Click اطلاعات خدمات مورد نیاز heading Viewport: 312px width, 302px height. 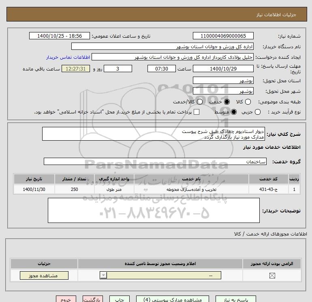pos(271,147)
